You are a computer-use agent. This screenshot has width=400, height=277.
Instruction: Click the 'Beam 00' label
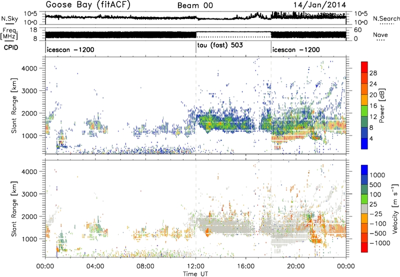point(195,5)
